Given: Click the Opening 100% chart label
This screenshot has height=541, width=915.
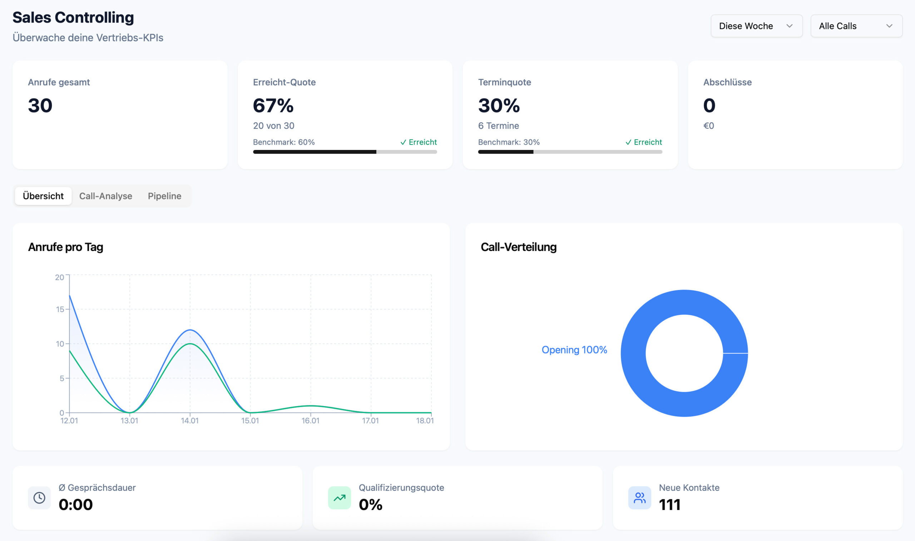Looking at the screenshot, I should click(574, 350).
